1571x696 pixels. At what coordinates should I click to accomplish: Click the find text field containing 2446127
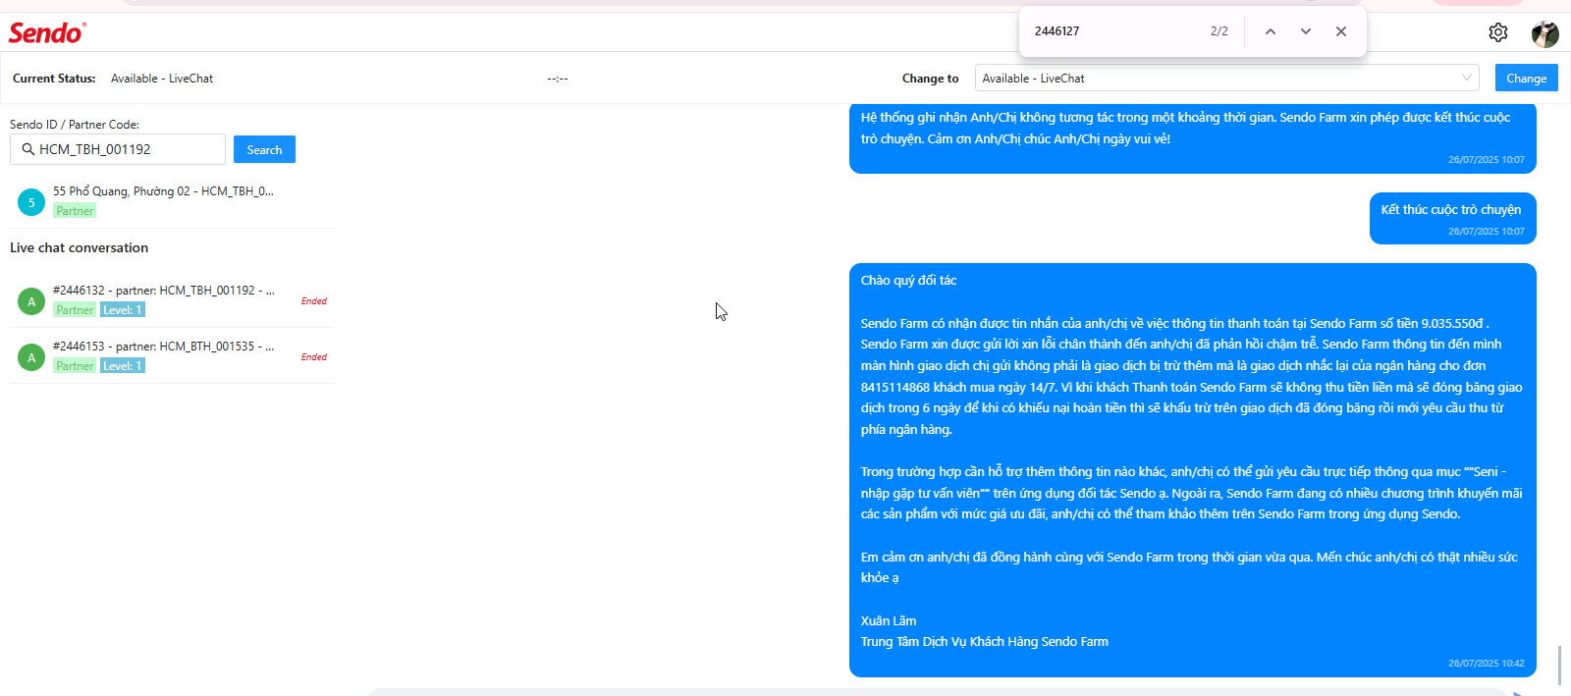pyautogui.click(x=1114, y=31)
